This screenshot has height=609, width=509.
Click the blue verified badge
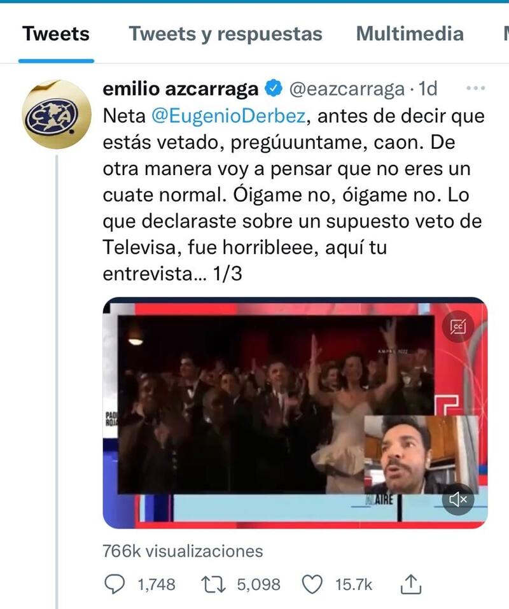tap(274, 88)
